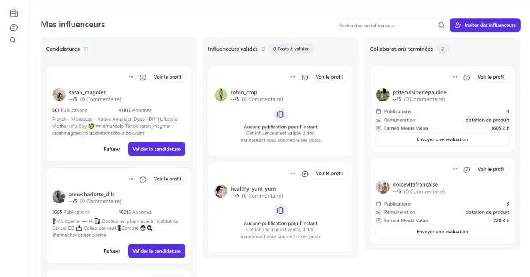The height and width of the screenshot is (277, 530).
Task: Expand three-dot menu on sarah_magnier card
Action: (x=131, y=77)
